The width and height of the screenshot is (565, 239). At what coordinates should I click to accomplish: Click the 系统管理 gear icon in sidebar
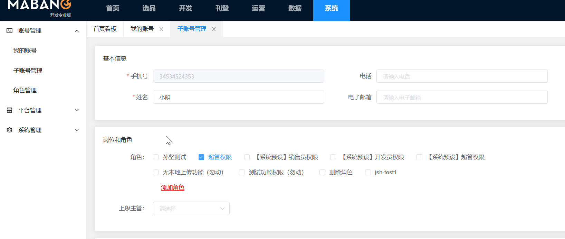(x=9, y=130)
